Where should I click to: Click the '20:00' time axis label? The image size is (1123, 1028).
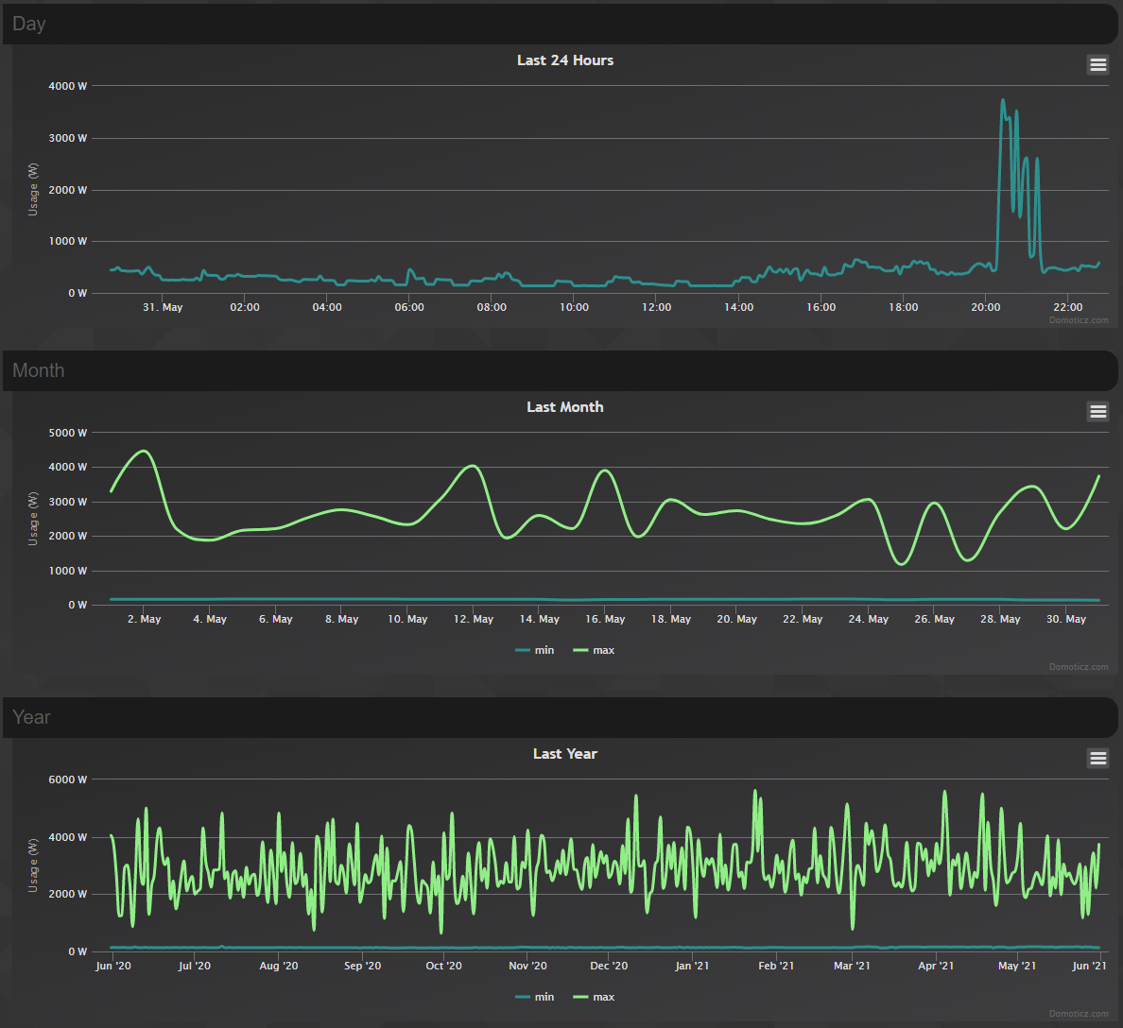point(986,307)
